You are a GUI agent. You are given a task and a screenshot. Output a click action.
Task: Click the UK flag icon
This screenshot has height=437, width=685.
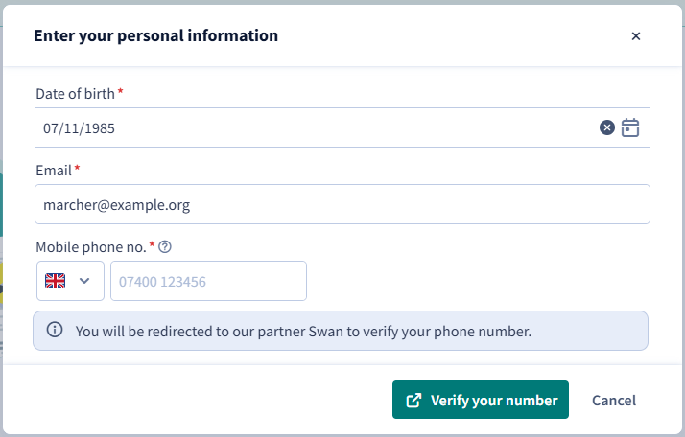point(55,281)
